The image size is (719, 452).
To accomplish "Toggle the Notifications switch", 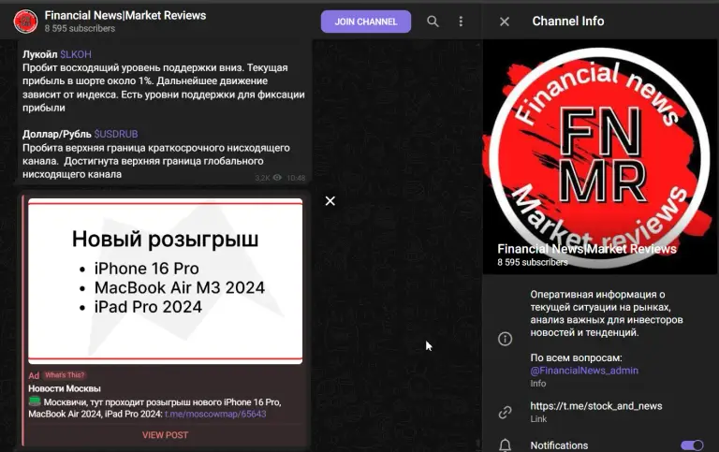I will tap(692, 445).
